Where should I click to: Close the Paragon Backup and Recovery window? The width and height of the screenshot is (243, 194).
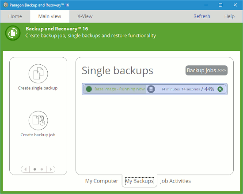pos(235,5)
